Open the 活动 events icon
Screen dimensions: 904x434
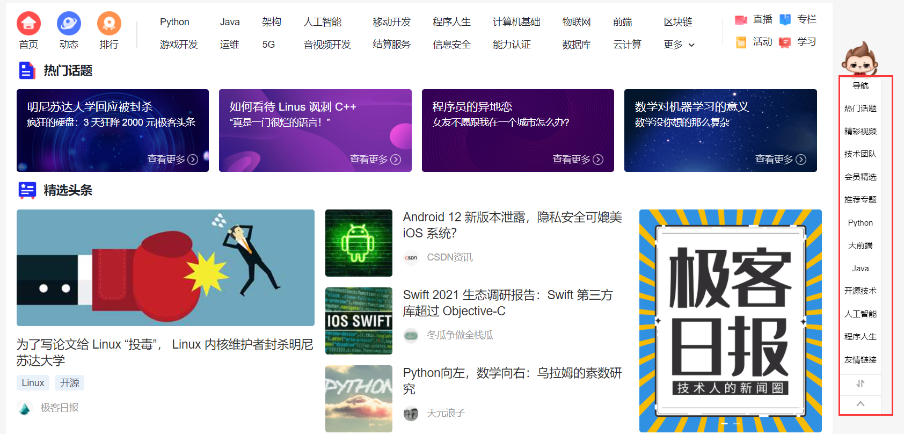(x=741, y=42)
